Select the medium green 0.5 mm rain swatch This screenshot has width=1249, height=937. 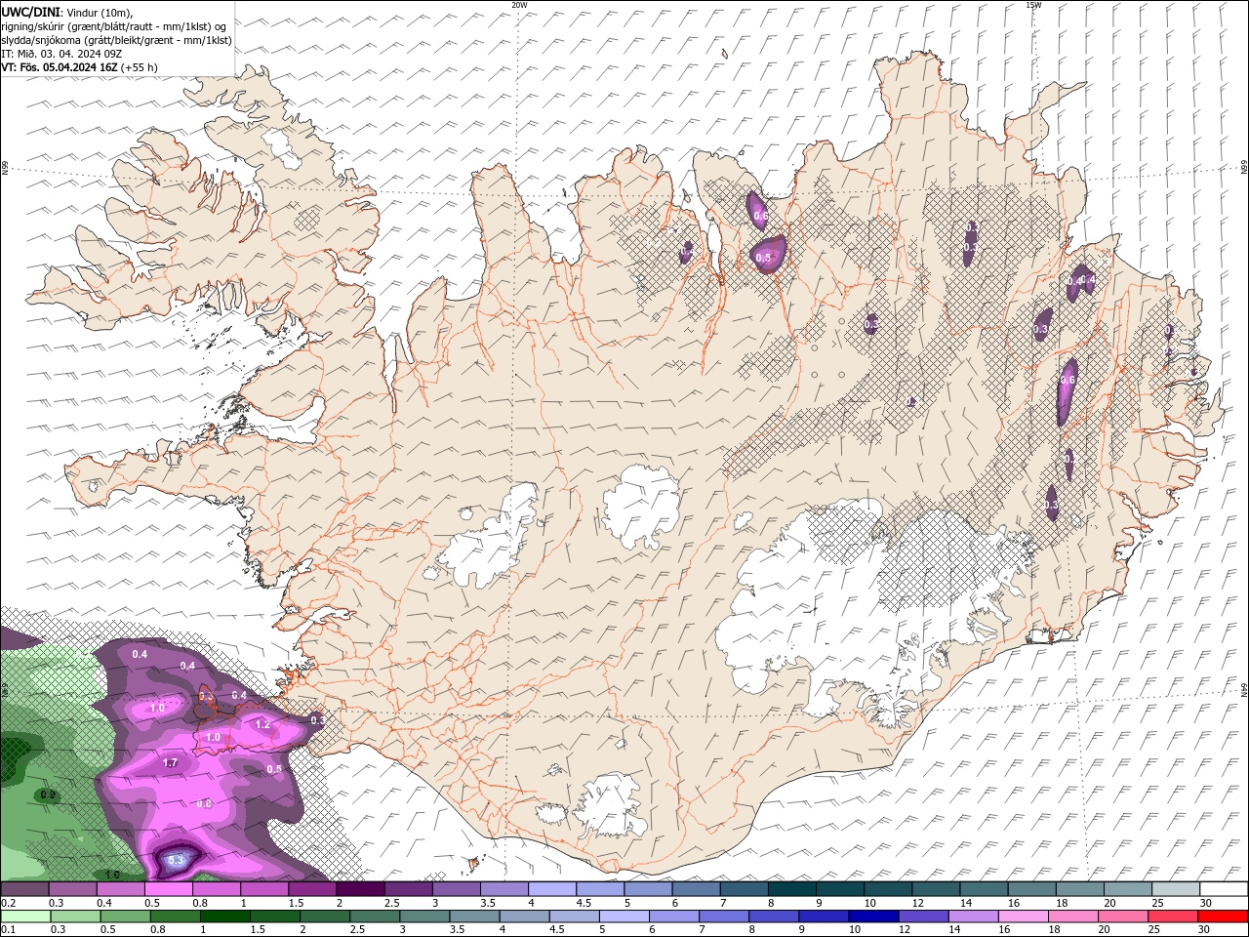pos(125,917)
